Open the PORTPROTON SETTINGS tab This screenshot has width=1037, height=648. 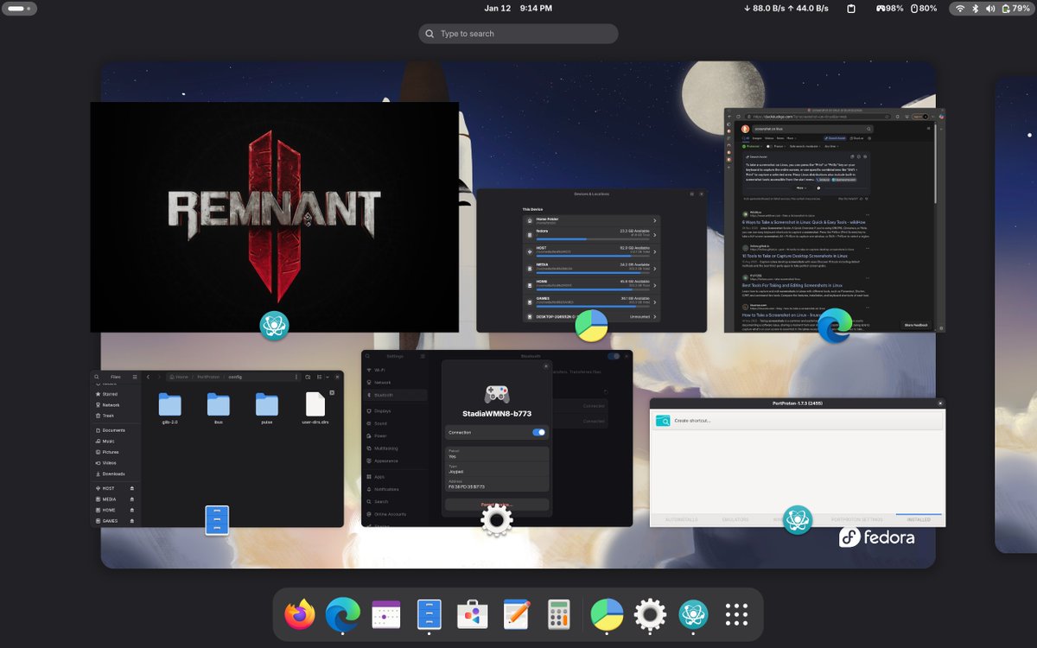[x=857, y=519]
